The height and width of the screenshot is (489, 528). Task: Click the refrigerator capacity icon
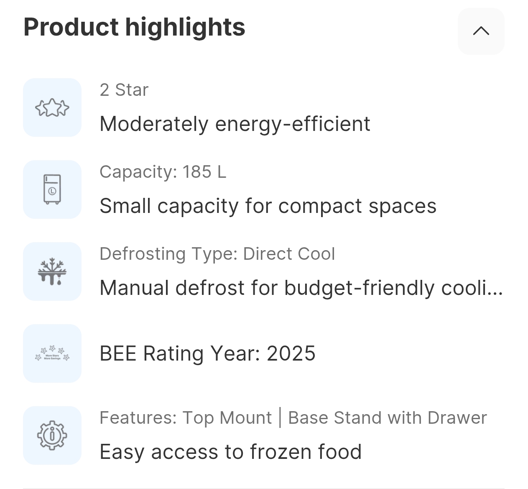tap(52, 189)
